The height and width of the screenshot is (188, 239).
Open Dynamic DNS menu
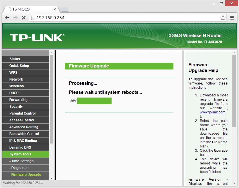[26, 147]
